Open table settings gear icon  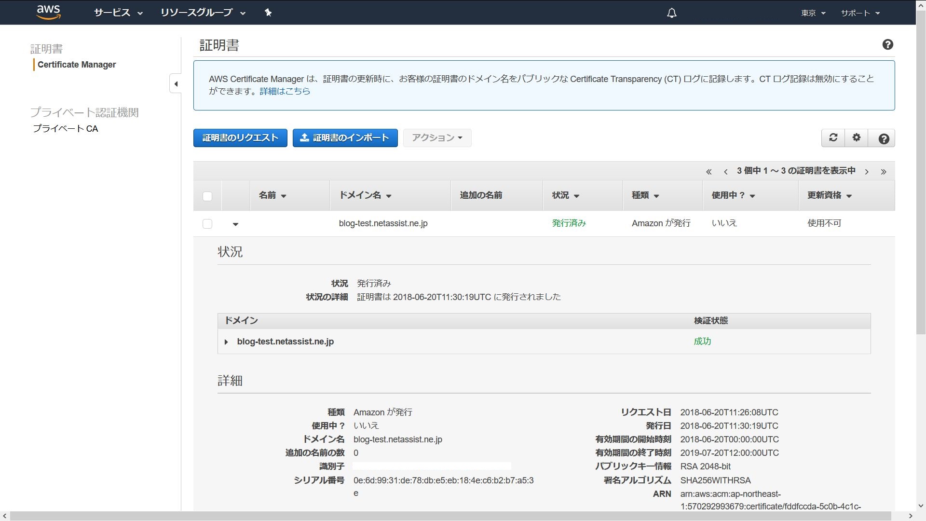pyautogui.click(x=856, y=138)
